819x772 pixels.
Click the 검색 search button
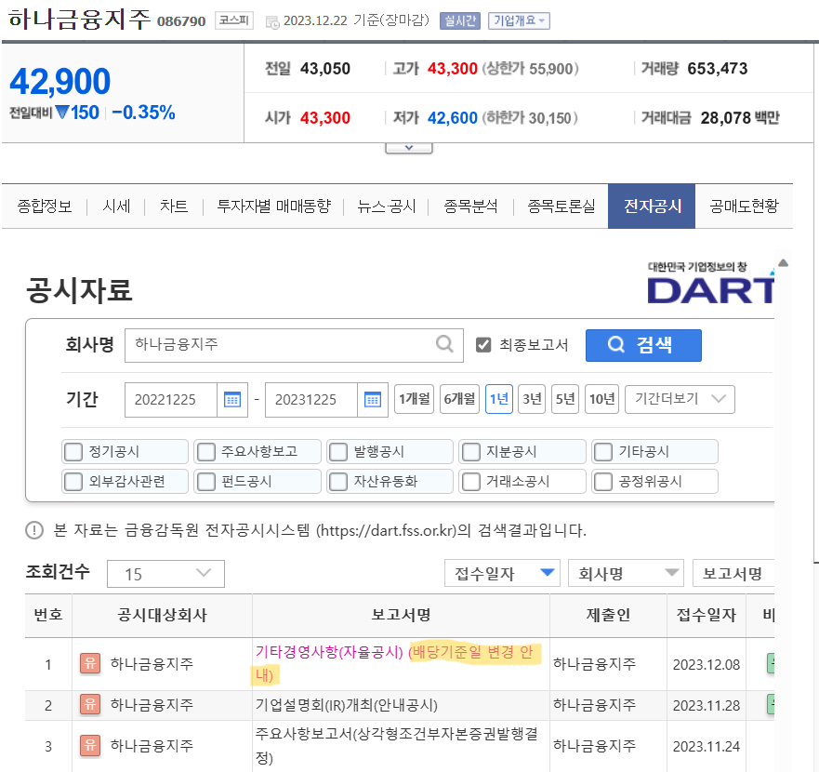[x=643, y=345]
